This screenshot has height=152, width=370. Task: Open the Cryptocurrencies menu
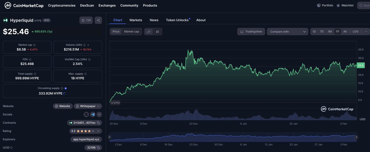tap(62, 6)
